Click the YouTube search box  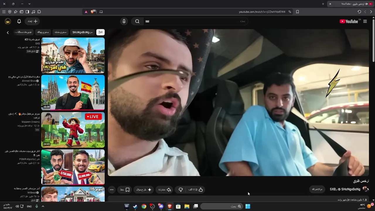coord(195,21)
